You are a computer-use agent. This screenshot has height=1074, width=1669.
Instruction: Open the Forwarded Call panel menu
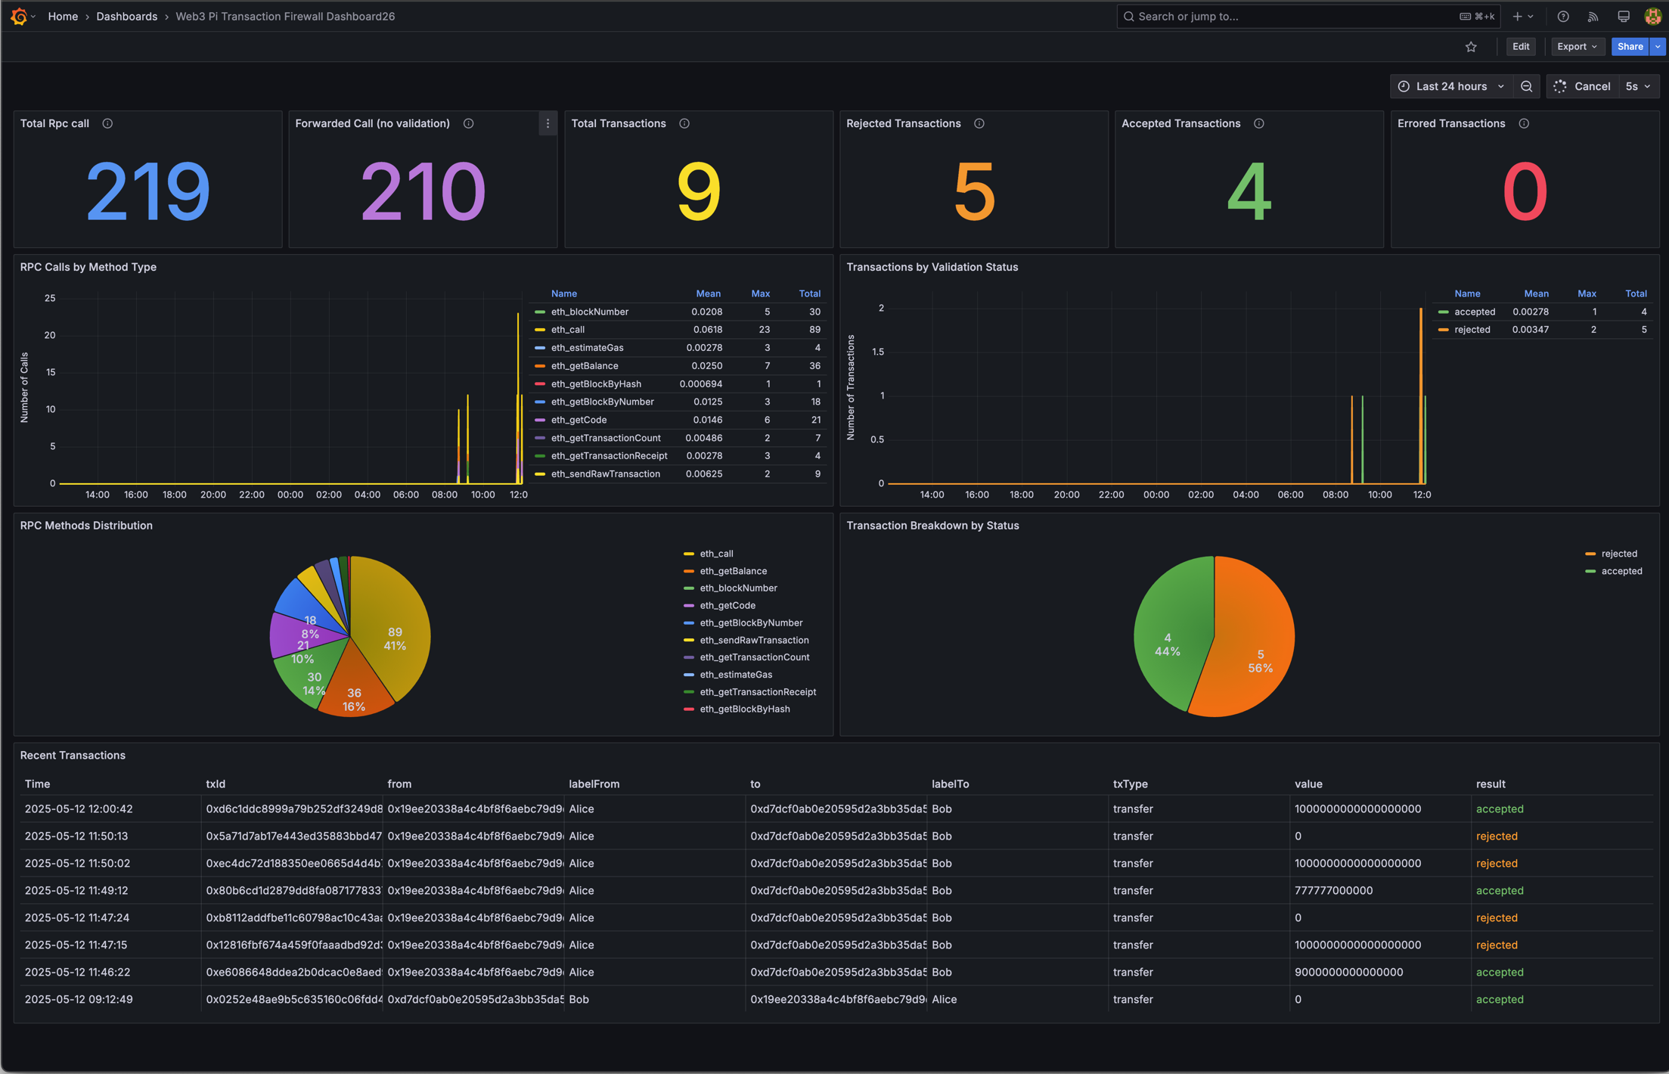pyautogui.click(x=548, y=123)
